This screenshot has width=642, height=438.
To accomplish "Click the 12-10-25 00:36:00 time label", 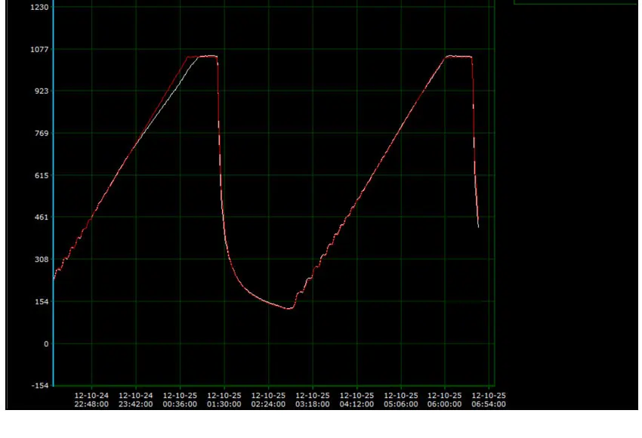I will pyautogui.click(x=181, y=400).
